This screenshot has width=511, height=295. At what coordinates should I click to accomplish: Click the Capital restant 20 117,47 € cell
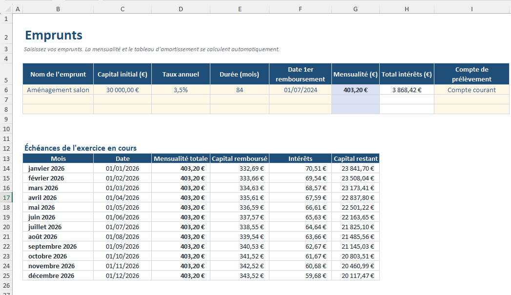click(355, 276)
